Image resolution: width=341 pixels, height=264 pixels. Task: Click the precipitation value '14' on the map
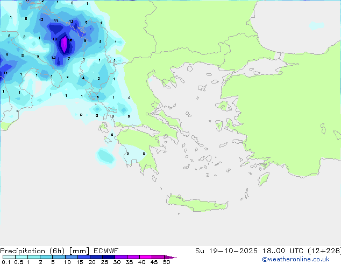pos(6,73)
